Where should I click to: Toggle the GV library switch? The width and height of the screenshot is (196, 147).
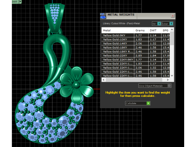point(157,24)
